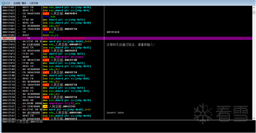Select instruction lea eax,[ebp-0x4] at 00412AC2
The width and height of the screenshot is (256, 133).
pos(66,10)
